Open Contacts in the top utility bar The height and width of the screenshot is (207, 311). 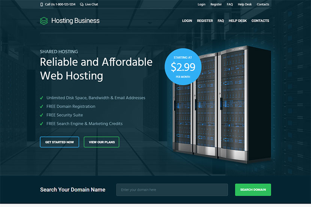coord(263,4)
